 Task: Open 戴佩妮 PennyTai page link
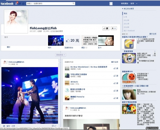77,97
